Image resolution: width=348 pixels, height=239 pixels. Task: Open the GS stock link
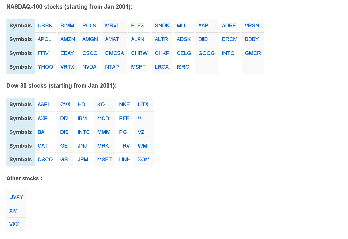[x=64, y=160]
